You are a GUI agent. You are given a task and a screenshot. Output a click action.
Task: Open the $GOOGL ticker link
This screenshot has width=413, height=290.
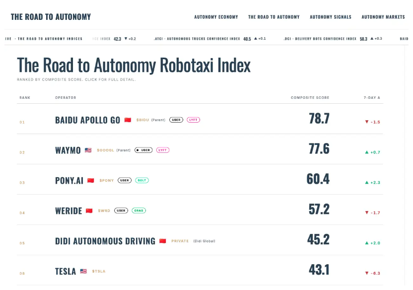(105, 150)
